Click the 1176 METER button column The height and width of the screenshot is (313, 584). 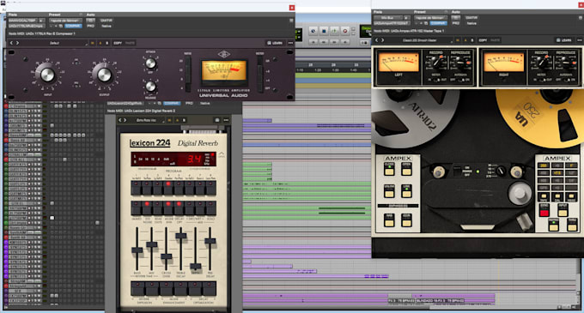(x=260, y=75)
